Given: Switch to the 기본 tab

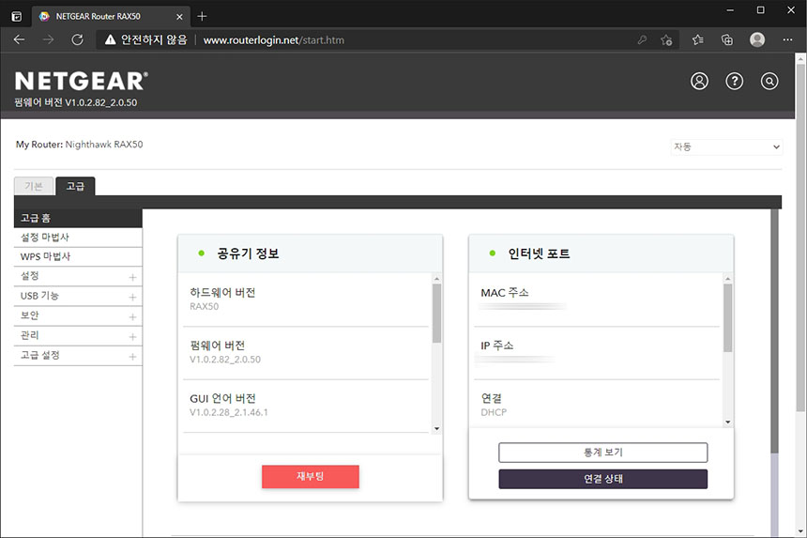Looking at the screenshot, I should (x=34, y=186).
